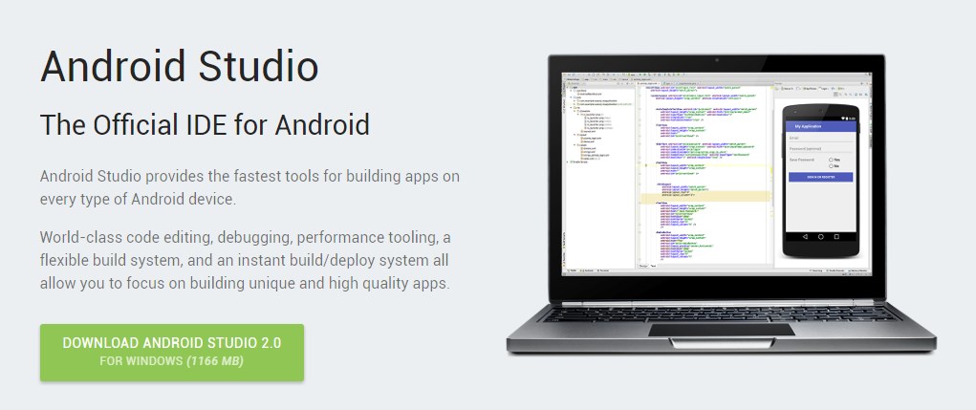Click the "SIGN IN OR REGISTER" button in phone preview
The height and width of the screenshot is (410, 976).
(x=821, y=177)
